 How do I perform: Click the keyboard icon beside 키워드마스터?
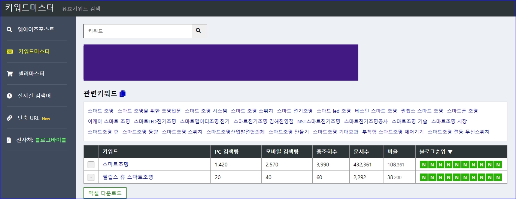tap(10, 51)
